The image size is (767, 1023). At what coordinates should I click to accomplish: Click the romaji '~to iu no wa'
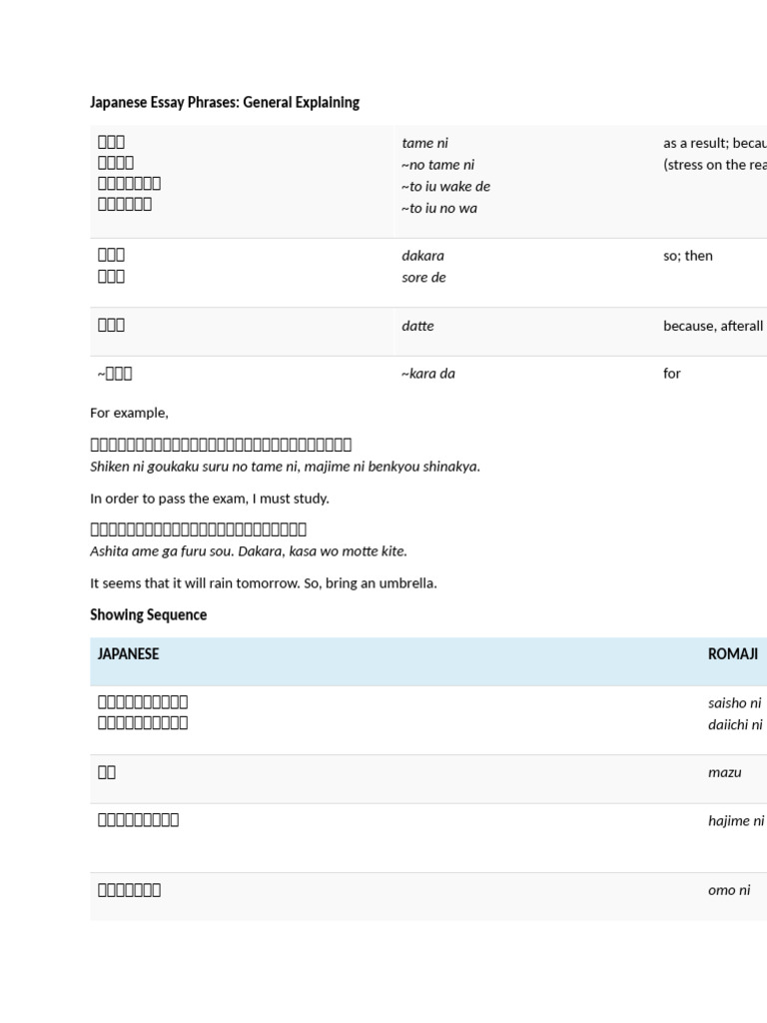point(439,208)
